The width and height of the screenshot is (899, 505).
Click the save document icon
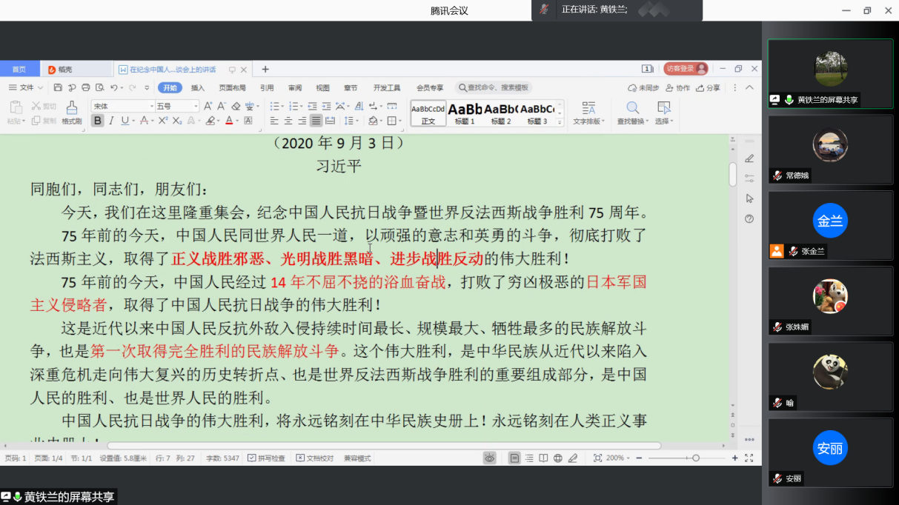click(58, 88)
